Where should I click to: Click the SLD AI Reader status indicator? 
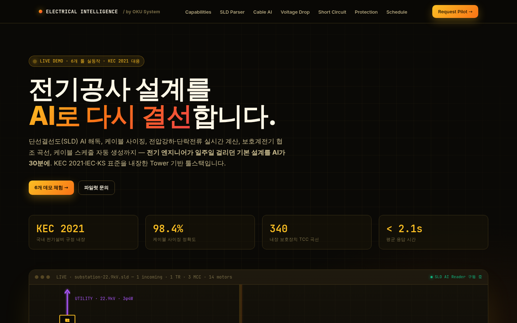(456, 277)
